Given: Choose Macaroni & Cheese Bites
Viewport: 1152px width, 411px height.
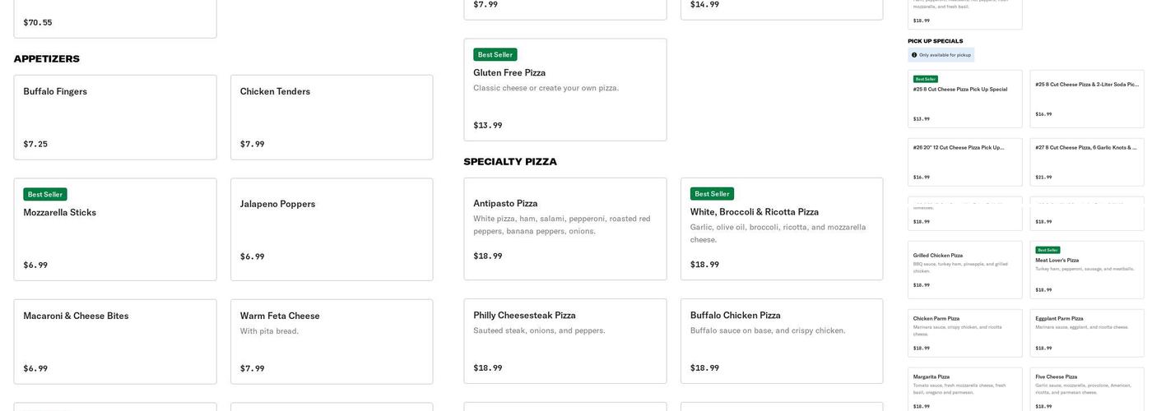Looking at the screenshot, I should (115, 341).
